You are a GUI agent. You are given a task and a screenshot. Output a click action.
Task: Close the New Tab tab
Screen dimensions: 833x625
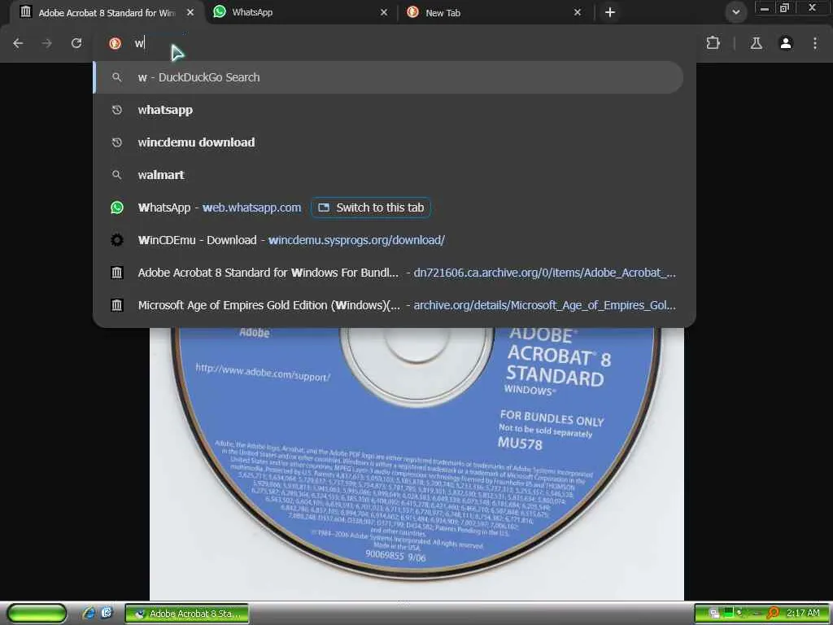point(578,12)
